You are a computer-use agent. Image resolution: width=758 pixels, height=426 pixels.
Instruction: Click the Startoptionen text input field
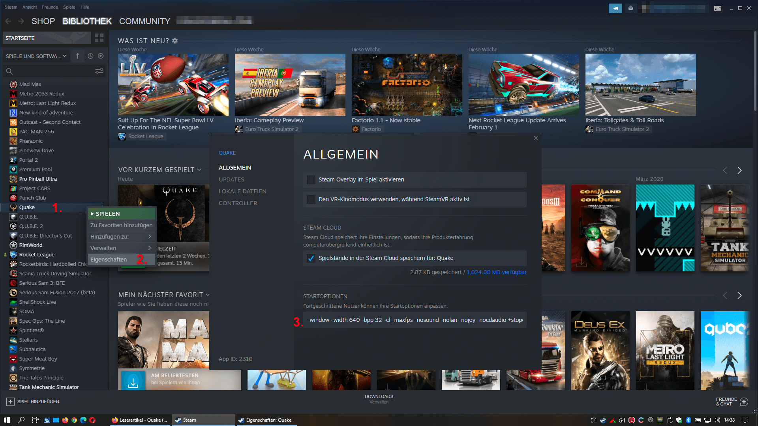tap(415, 320)
